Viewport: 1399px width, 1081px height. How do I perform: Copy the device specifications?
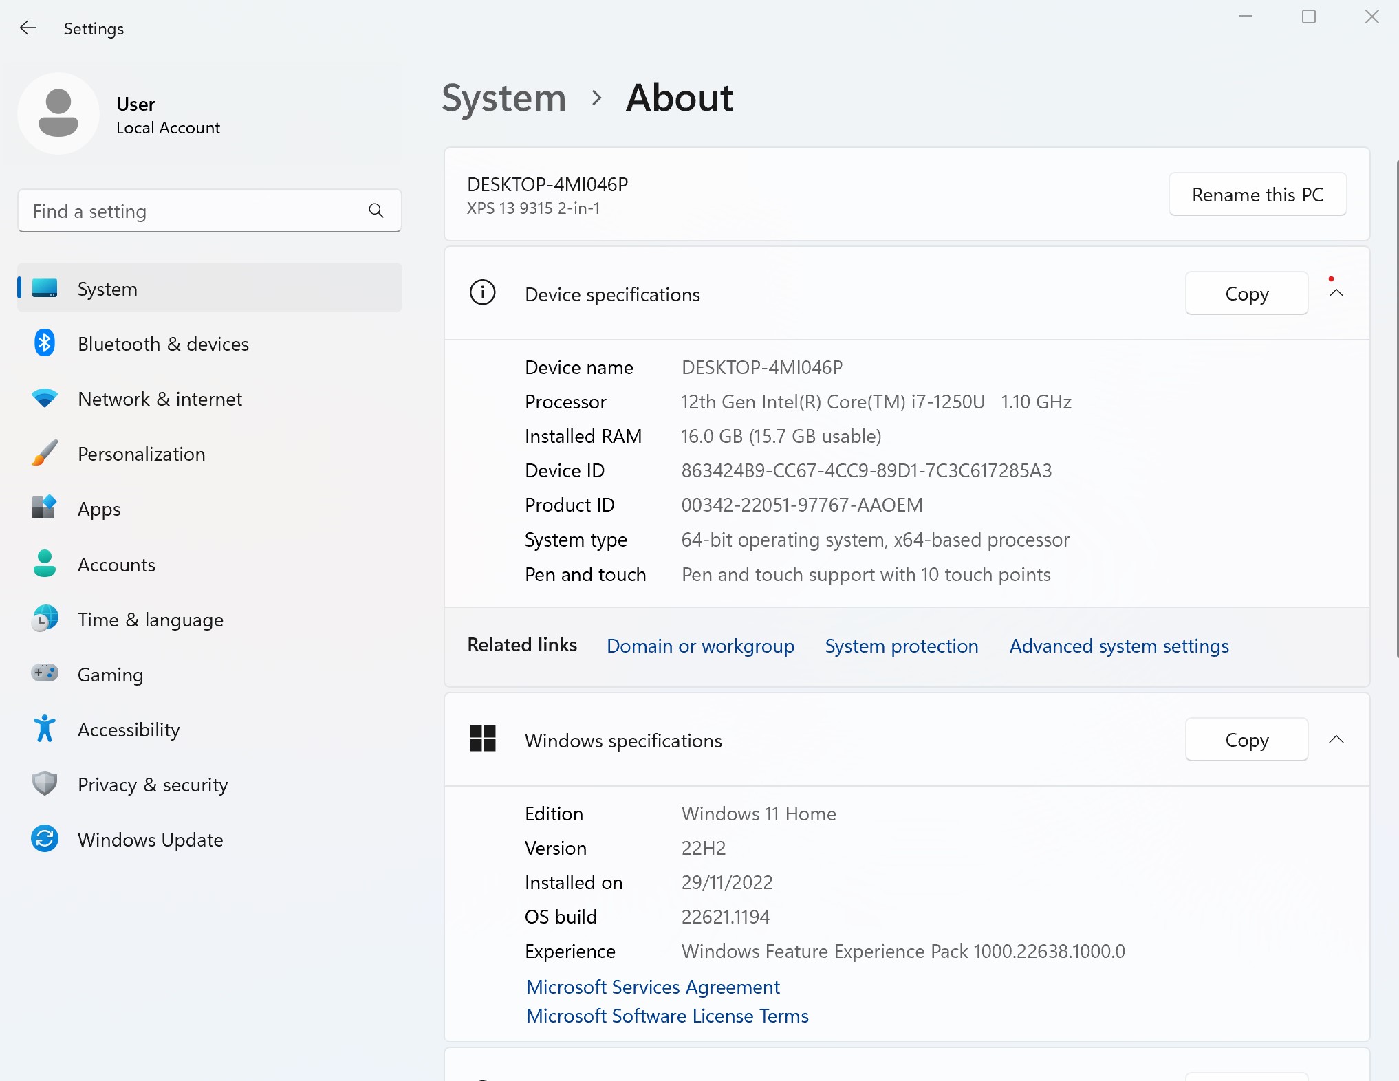point(1246,294)
